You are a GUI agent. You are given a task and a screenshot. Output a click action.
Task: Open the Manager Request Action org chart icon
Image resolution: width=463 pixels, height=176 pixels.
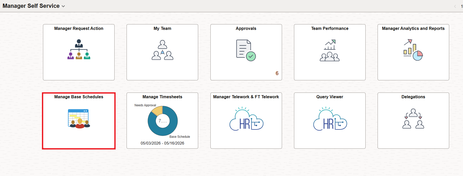click(79, 49)
